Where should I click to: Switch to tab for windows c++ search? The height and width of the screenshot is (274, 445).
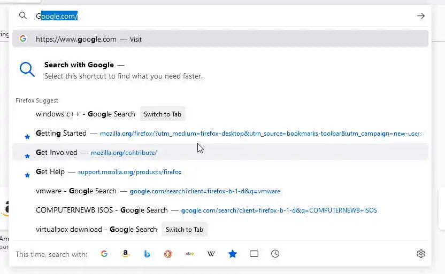pyautogui.click(x=163, y=114)
